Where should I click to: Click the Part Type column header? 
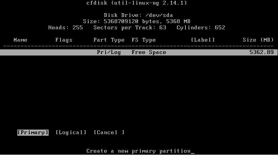point(109,40)
